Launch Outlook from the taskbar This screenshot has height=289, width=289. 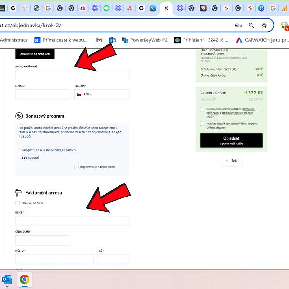point(7,279)
